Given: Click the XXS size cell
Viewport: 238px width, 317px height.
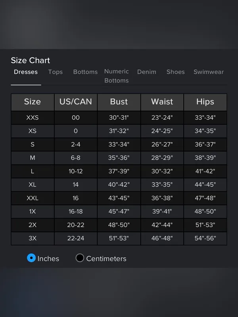Looking at the screenshot, I should pos(33,118).
